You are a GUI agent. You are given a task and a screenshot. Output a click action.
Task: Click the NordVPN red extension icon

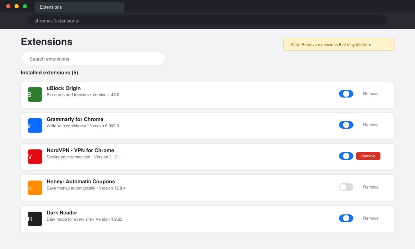35,157
